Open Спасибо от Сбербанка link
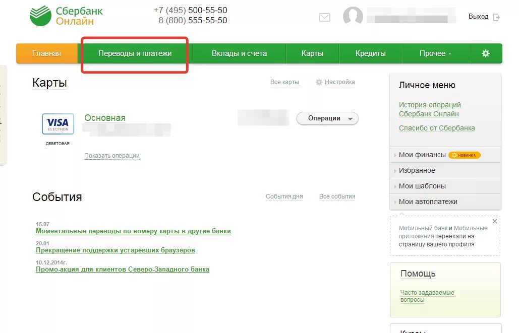Viewport: 519px width, 333px height. pyautogui.click(x=437, y=128)
